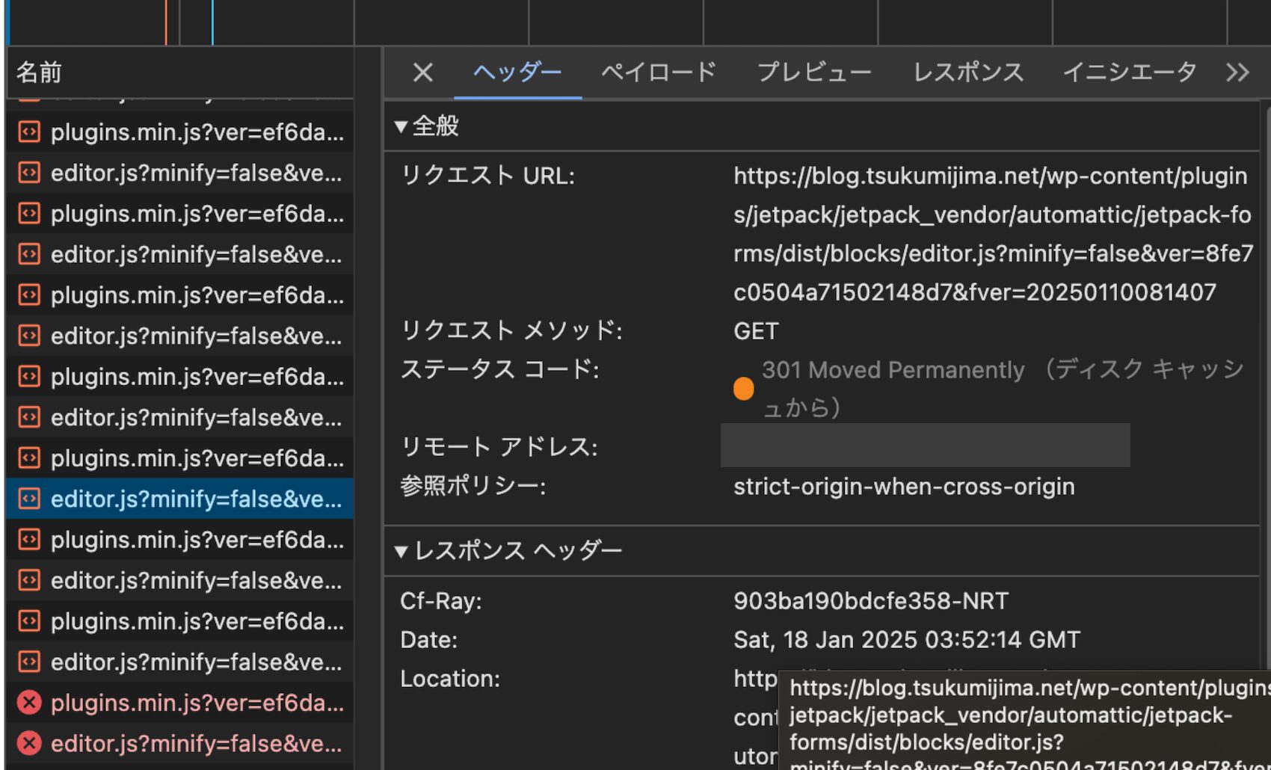Switch to the レスポンス tab
Image resolution: width=1271 pixels, height=770 pixels.
(x=968, y=73)
